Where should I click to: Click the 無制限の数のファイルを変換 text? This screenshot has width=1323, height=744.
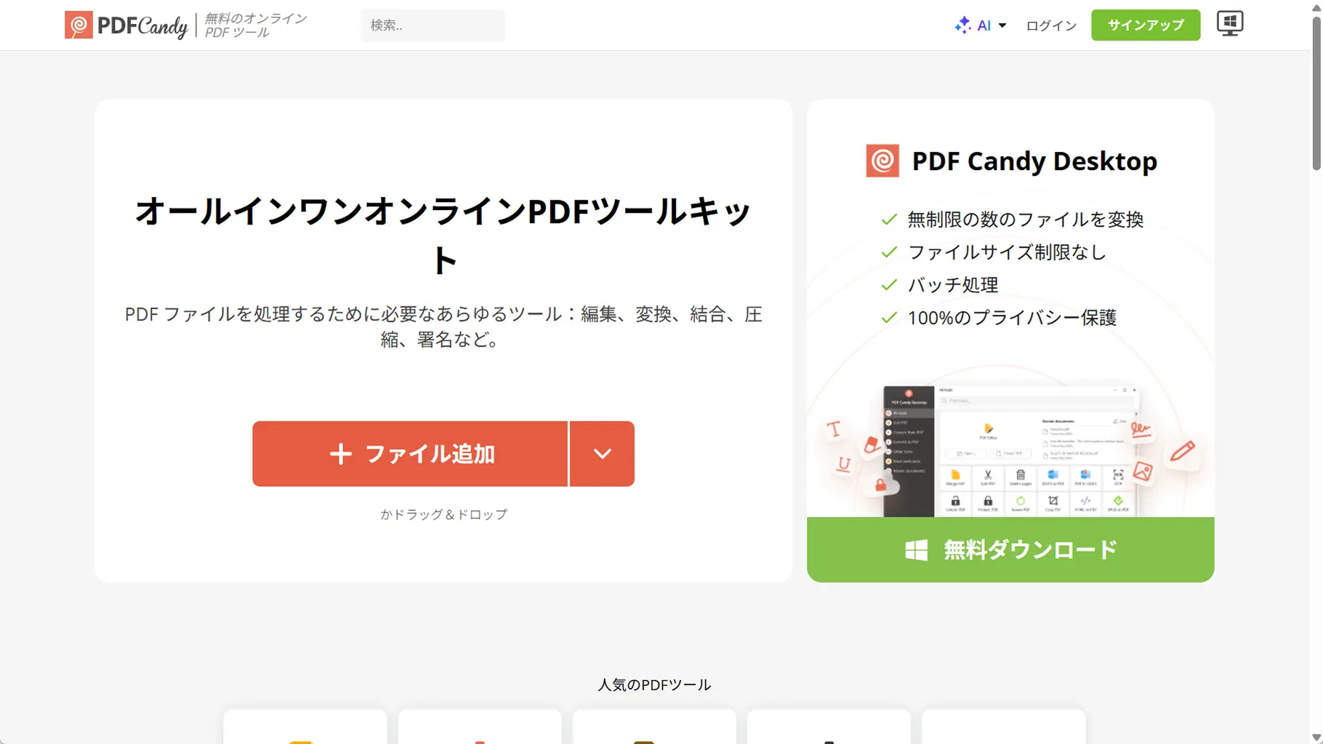pos(1026,219)
